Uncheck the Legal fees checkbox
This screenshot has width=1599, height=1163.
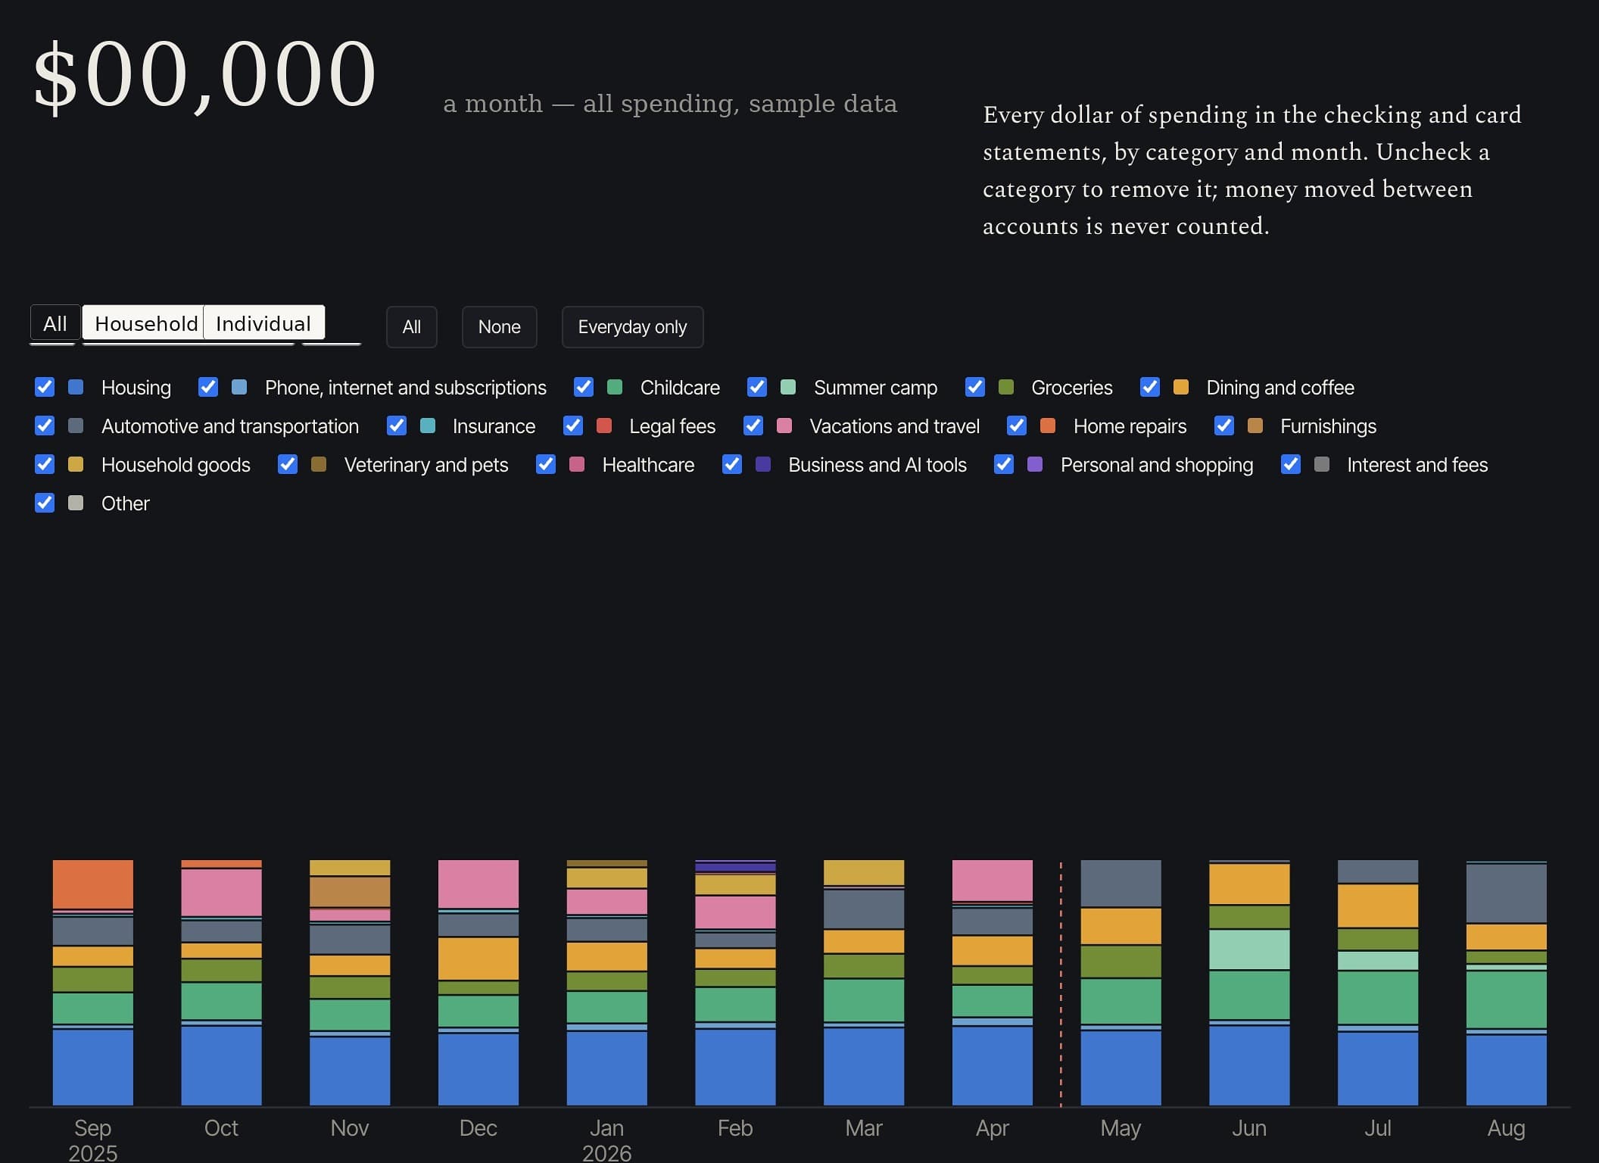[x=573, y=426]
